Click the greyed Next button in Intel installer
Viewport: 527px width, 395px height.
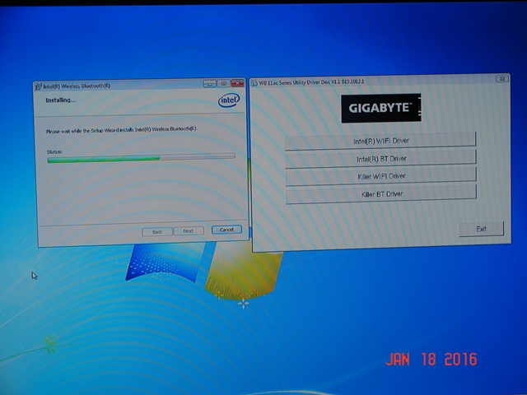189,230
